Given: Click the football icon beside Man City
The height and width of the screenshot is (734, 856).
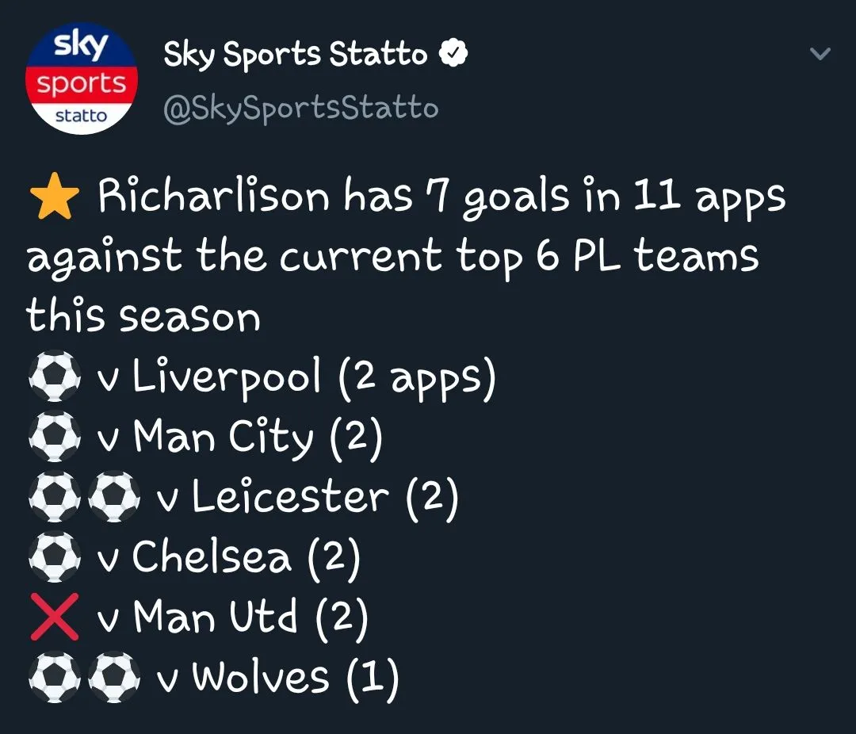Looking at the screenshot, I should coord(54,438).
